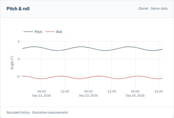Toggle the Pitch legend entry
174x118 pixels.
coord(33,32)
